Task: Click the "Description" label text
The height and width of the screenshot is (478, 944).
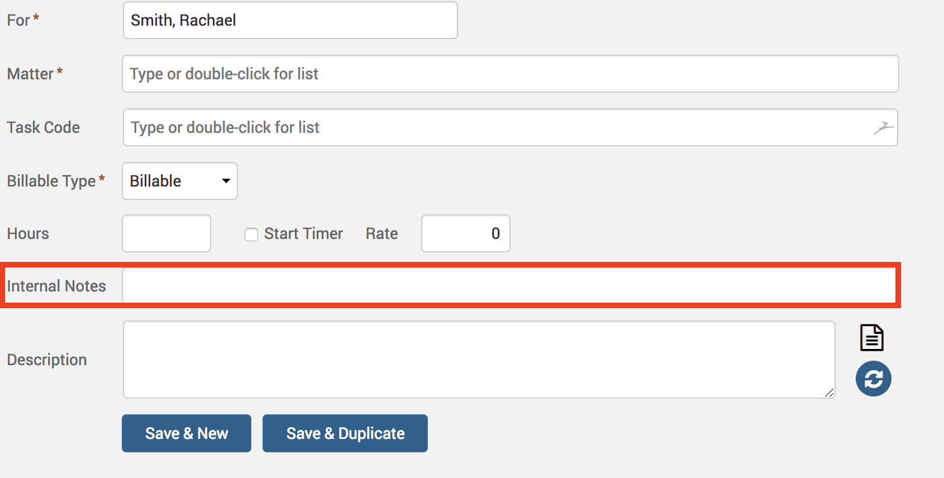Action: tap(47, 360)
